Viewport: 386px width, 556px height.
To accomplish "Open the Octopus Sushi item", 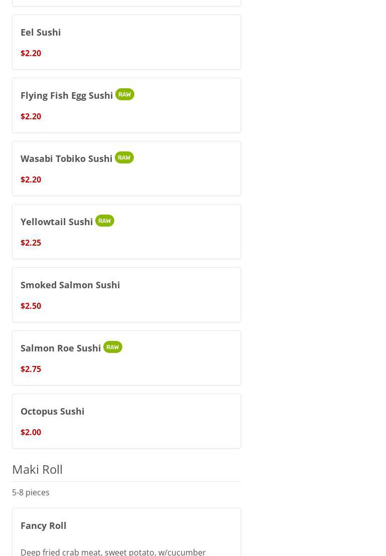I will 52,411.
